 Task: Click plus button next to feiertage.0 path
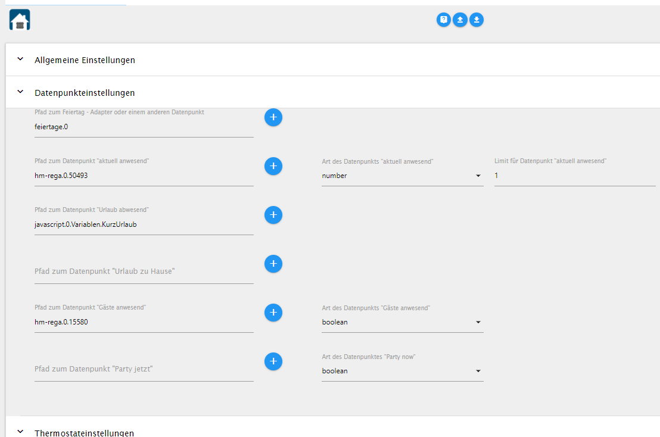pos(273,117)
